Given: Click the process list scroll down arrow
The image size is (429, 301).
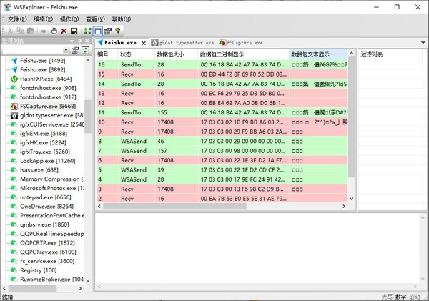Looking at the screenshot, I should tap(87, 280).
